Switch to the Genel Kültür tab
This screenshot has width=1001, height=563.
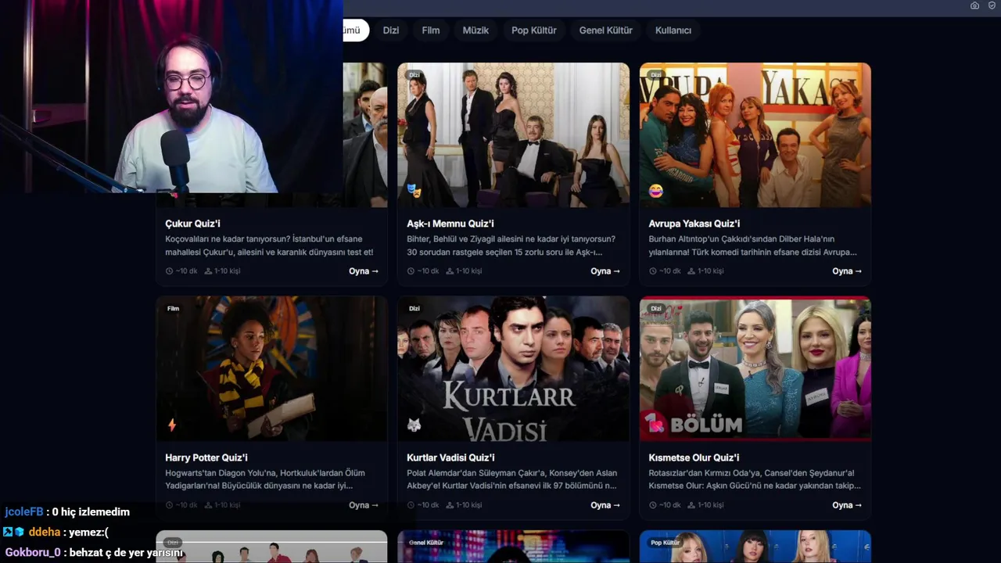(606, 30)
